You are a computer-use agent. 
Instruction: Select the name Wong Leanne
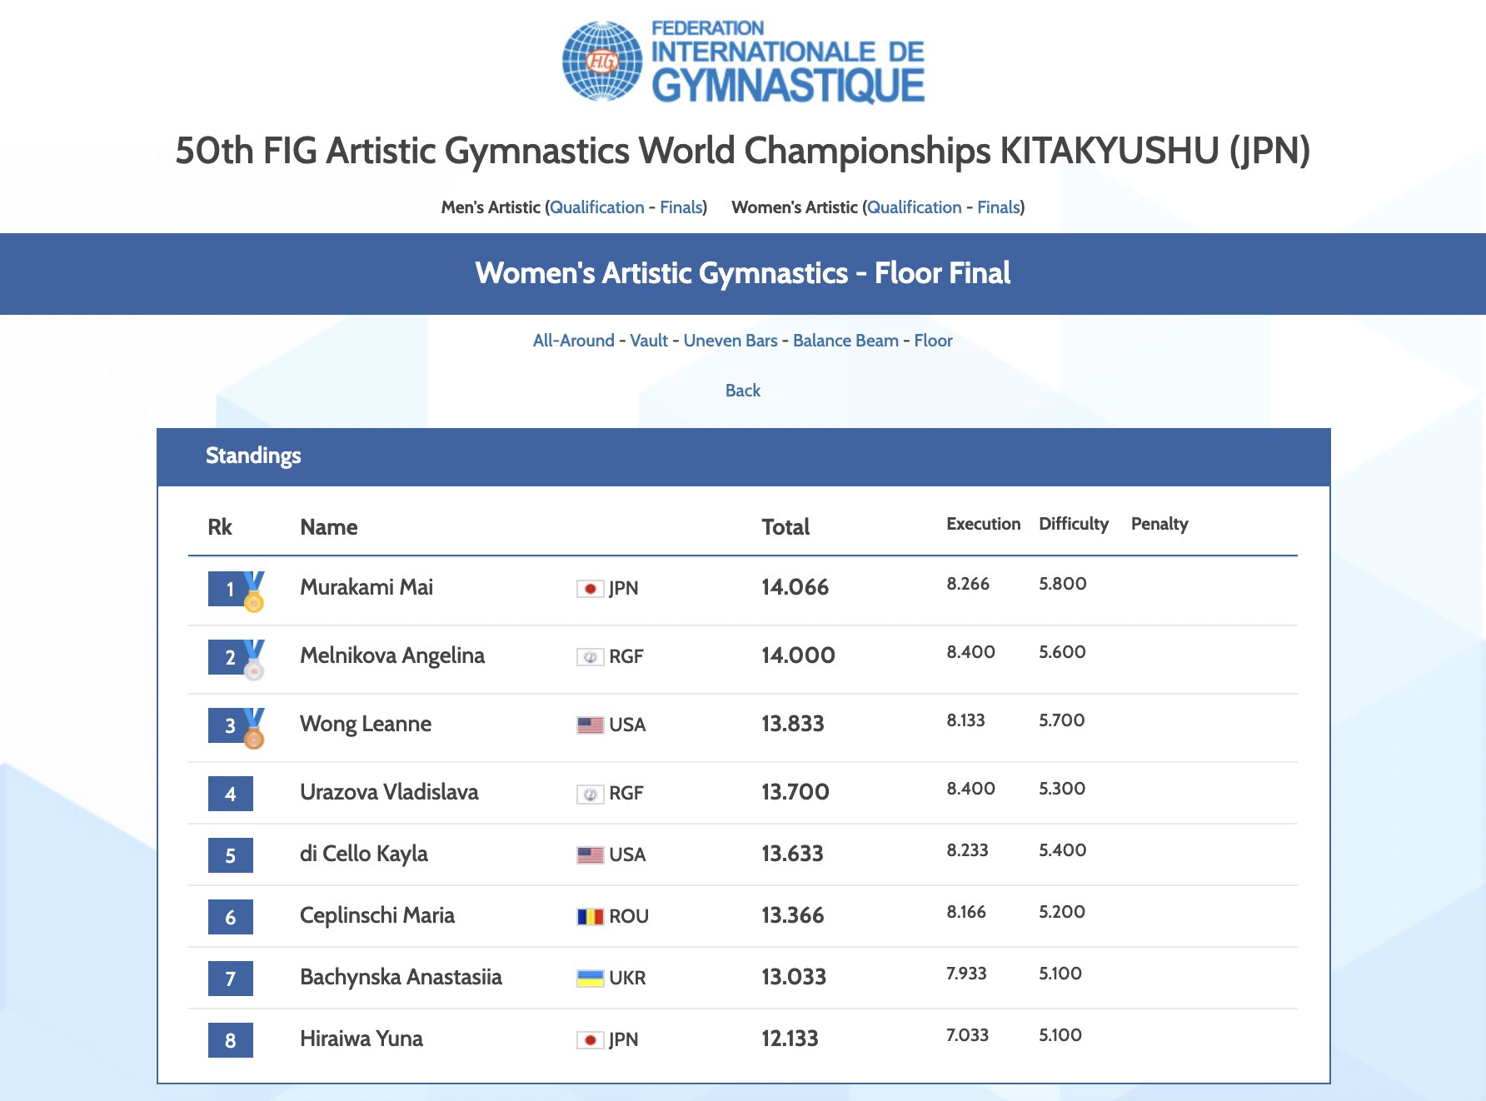click(x=366, y=724)
